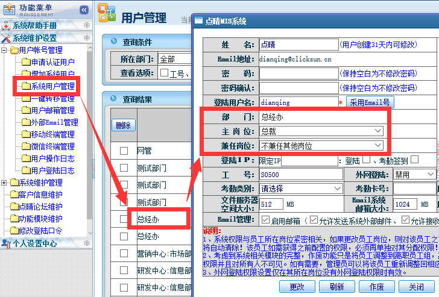Viewport: 439px width, 297px height.
Task: Click the 采用Email号 button
Action: (370, 102)
